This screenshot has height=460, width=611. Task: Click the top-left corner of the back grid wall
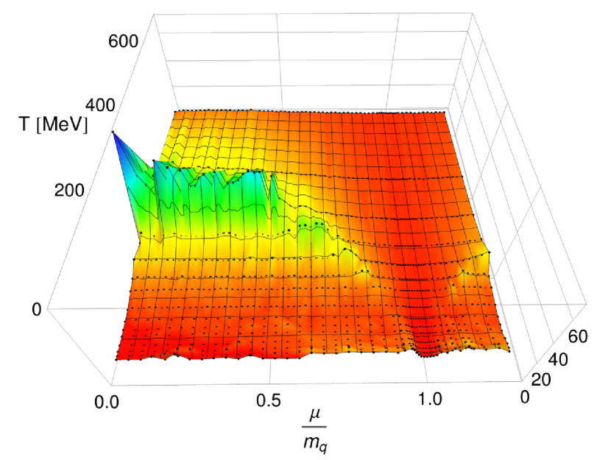[x=155, y=15]
